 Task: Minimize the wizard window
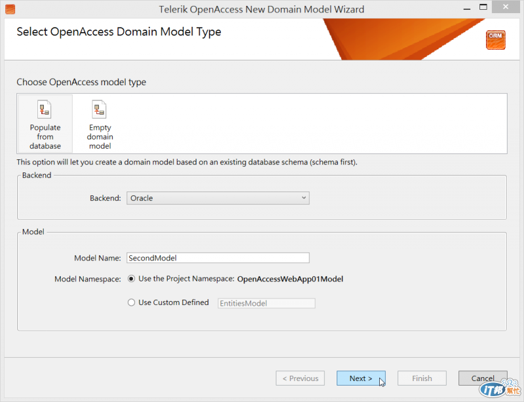pyautogui.click(x=467, y=8)
